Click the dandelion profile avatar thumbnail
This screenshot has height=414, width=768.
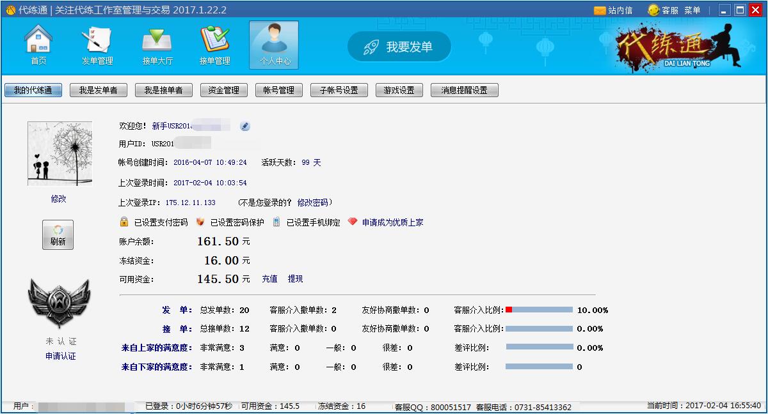pyautogui.click(x=60, y=154)
